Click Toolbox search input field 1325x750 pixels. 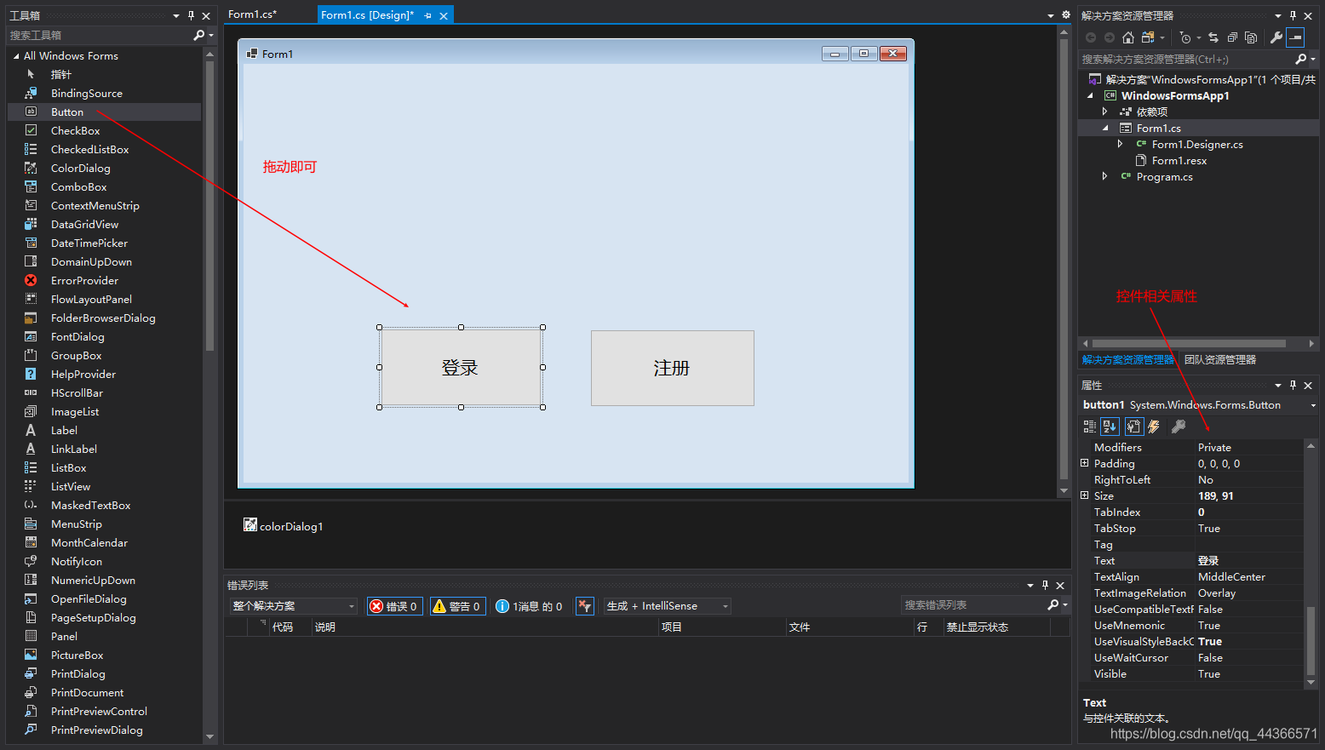tap(99, 35)
